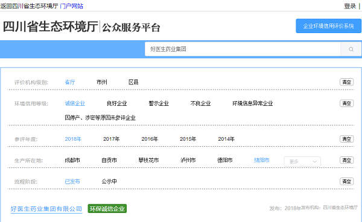Filter by 良好企业 credit rating
The height and width of the screenshot is (222, 362).
pos(117,103)
